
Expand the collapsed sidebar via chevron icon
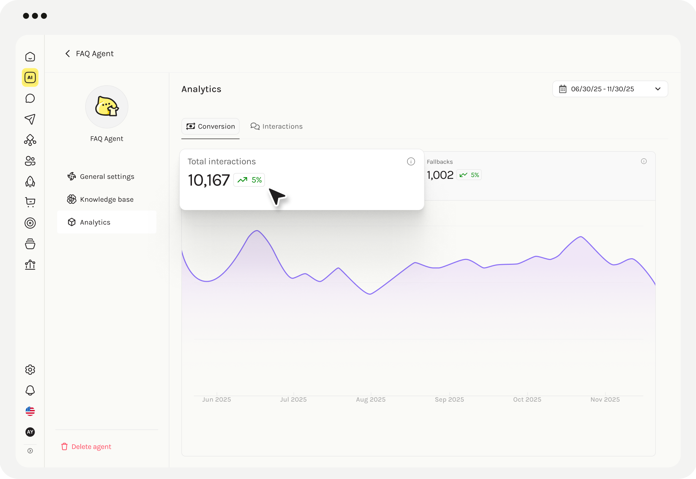click(30, 450)
